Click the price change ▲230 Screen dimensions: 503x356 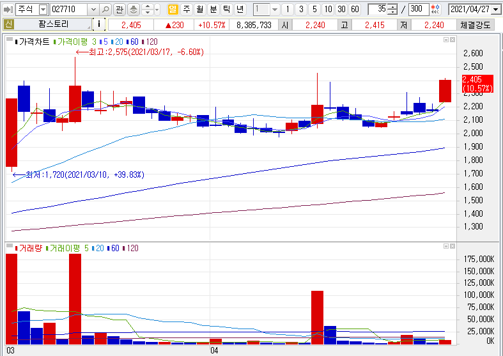tap(174, 25)
